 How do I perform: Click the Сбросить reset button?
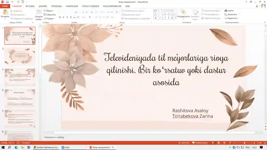[50, 15]
